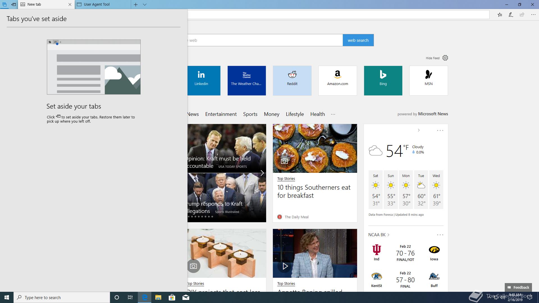539x303 pixels.
Task: Open the page settings gear icon
Action: point(445,58)
